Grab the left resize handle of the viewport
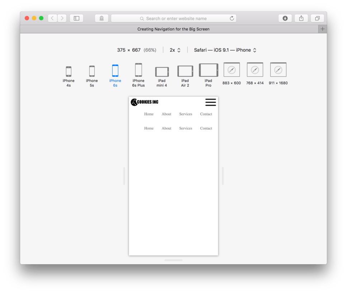The image size is (347, 293). 124,176
